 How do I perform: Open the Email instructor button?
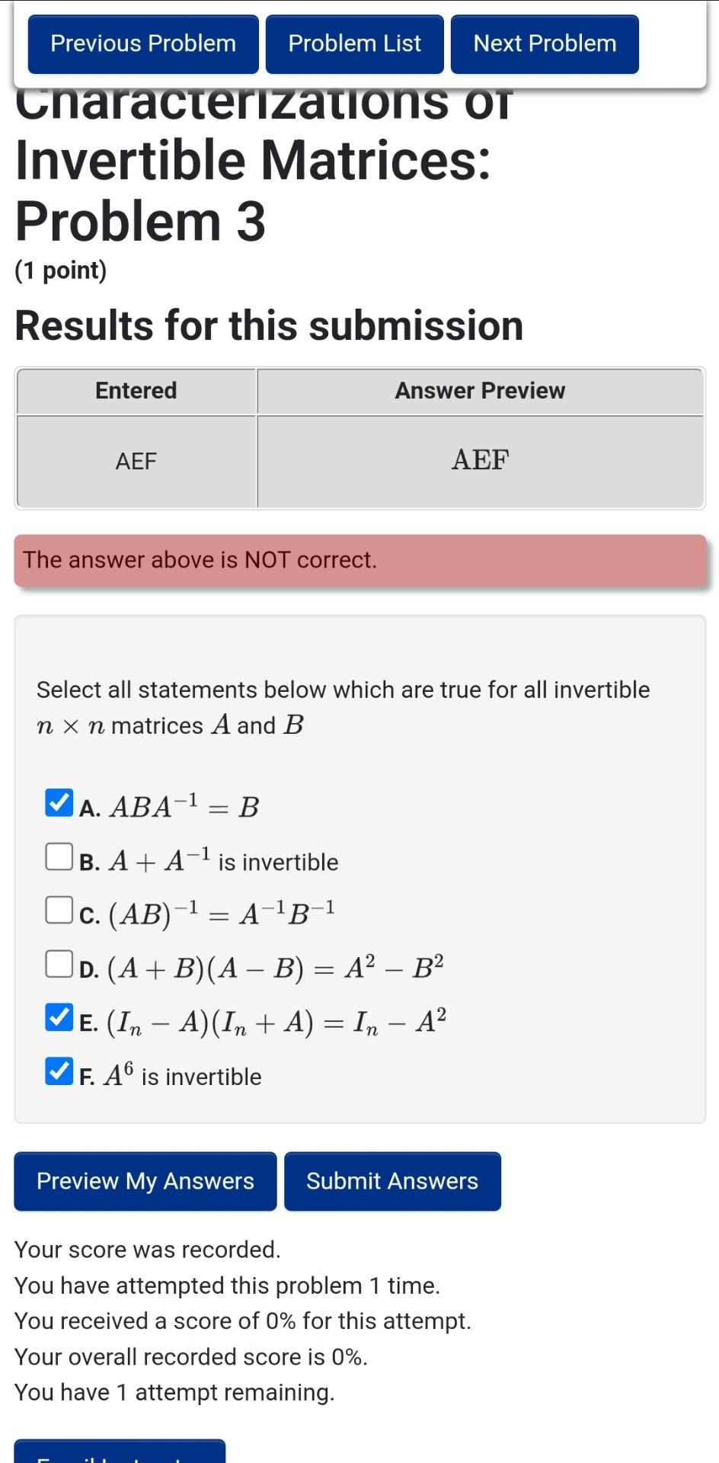tap(118, 1452)
